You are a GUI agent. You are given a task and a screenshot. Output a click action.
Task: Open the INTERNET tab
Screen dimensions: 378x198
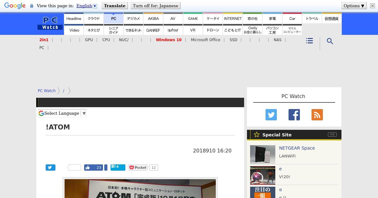(232, 19)
